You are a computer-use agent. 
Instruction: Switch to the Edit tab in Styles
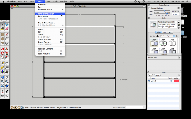165,32
